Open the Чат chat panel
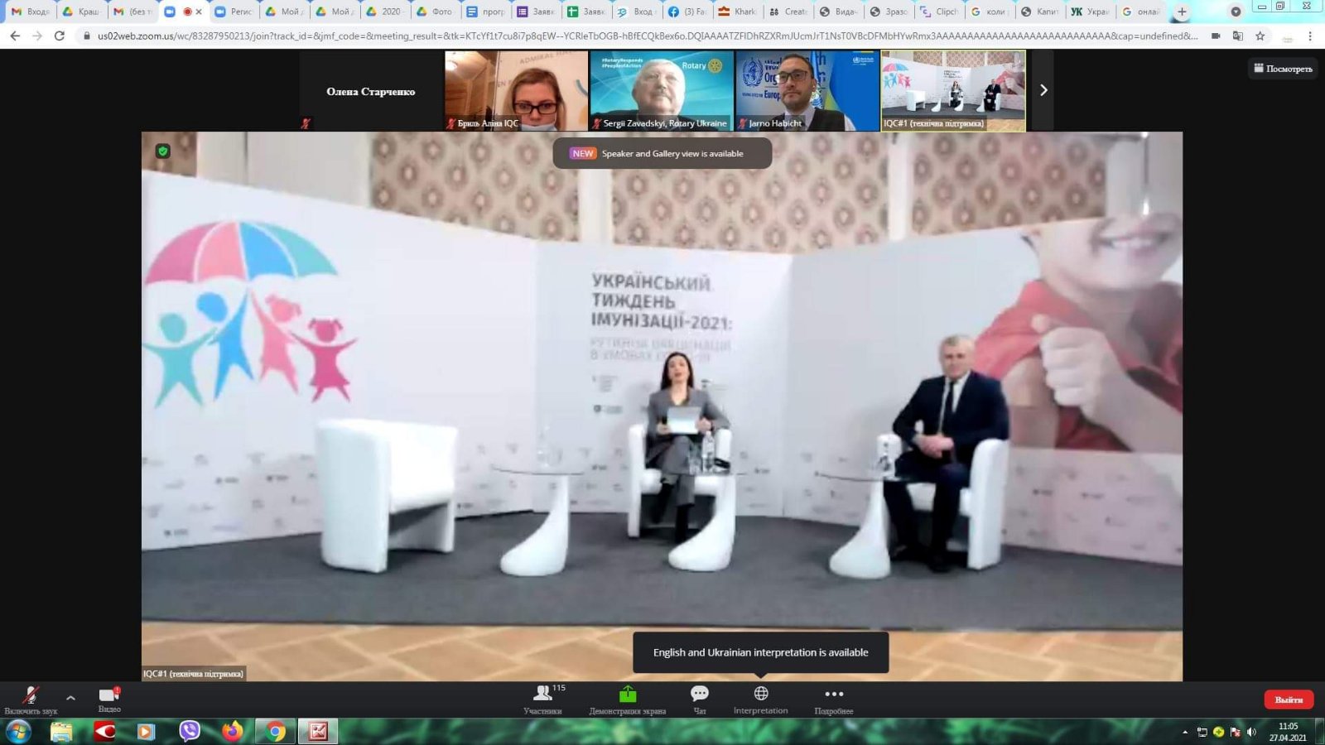The image size is (1325, 745). [x=700, y=698]
